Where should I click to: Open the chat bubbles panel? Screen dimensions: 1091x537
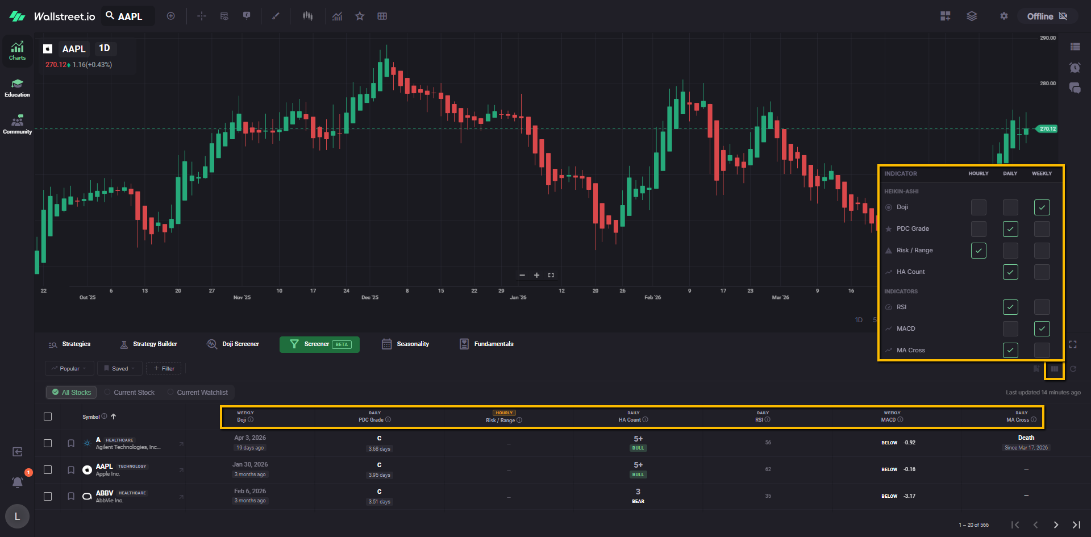1075,88
